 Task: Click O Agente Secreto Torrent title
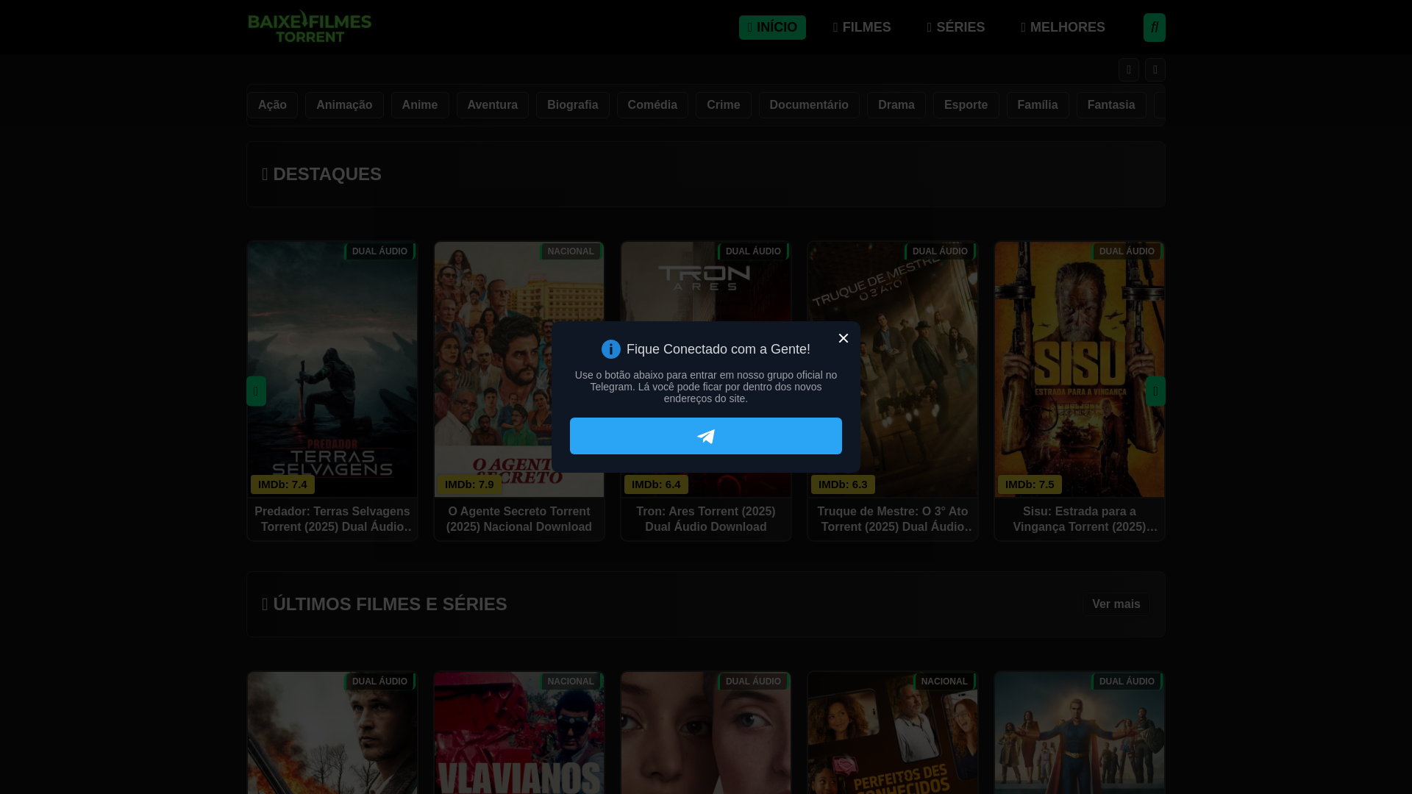519,519
